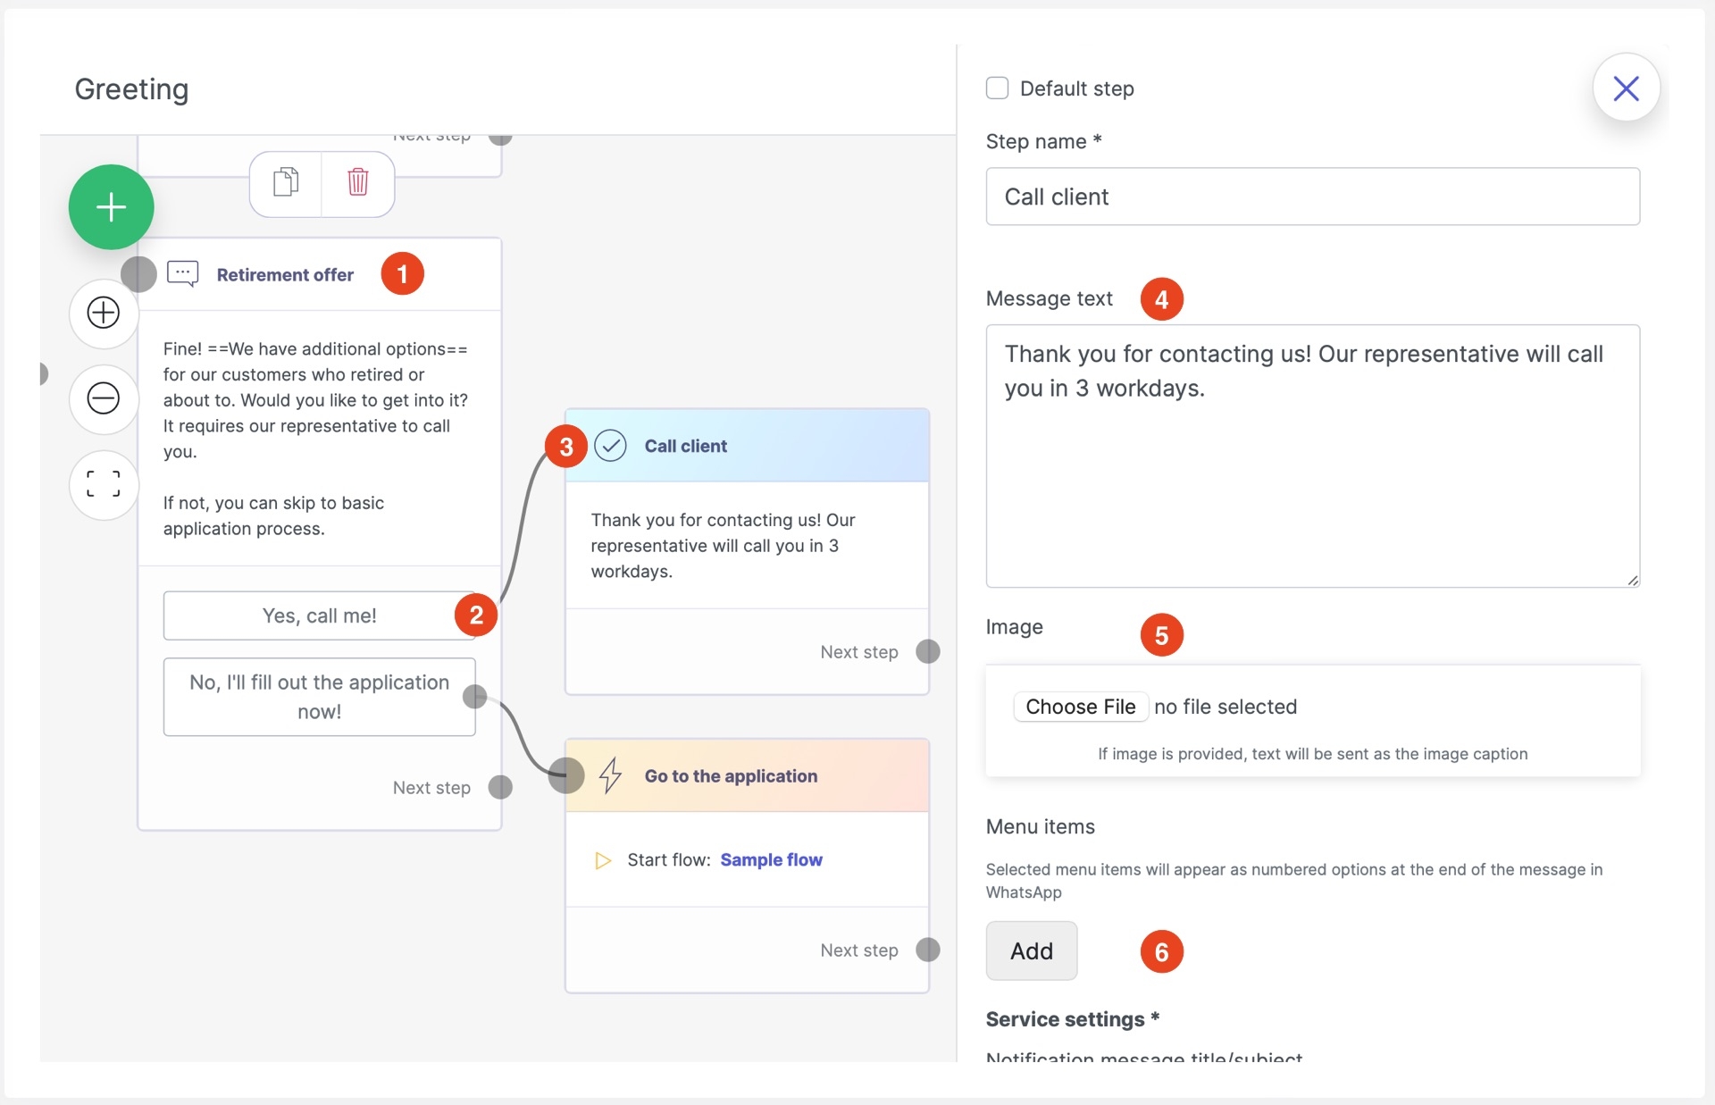Click the Next step connector of Go to the application
This screenshot has height=1105, width=1715.
928,950
